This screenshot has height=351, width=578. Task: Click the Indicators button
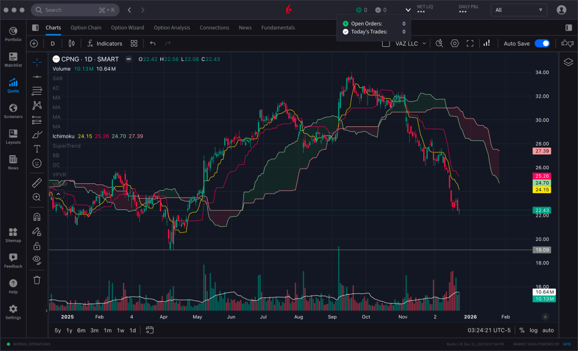pyautogui.click(x=104, y=43)
